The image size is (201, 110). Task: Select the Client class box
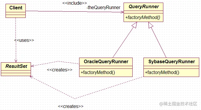16,11
